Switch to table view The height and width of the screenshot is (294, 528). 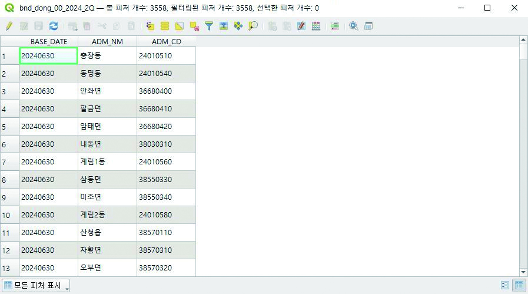point(519,285)
